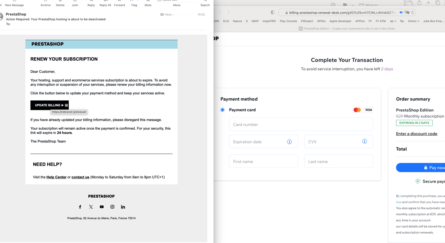This screenshot has height=243, width=445.
Task: Click the Visa logo icon
Action: 368,110
